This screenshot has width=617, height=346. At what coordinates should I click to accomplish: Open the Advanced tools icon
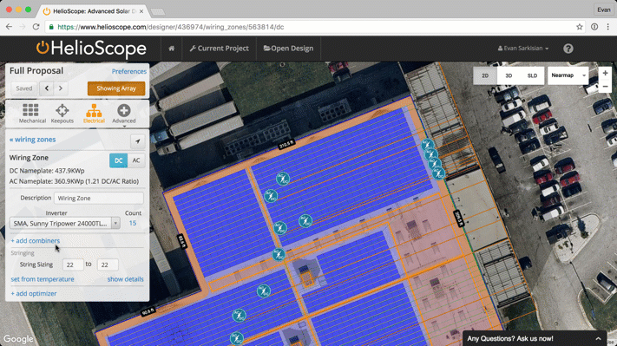[x=124, y=114]
